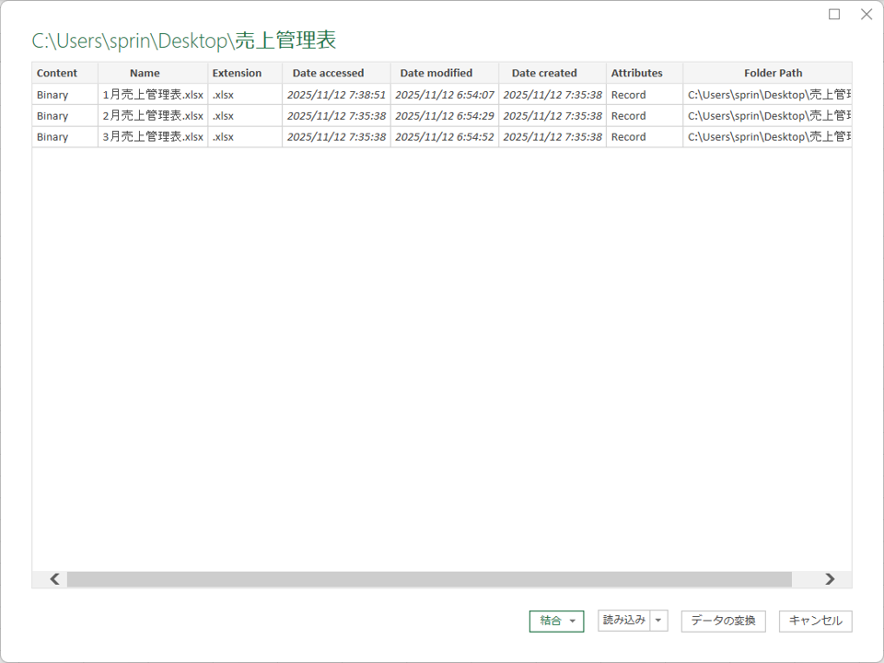This screenshot has height=663, width=884.
Task: Click the Date modified column header
Action: [x=436, y=73]
